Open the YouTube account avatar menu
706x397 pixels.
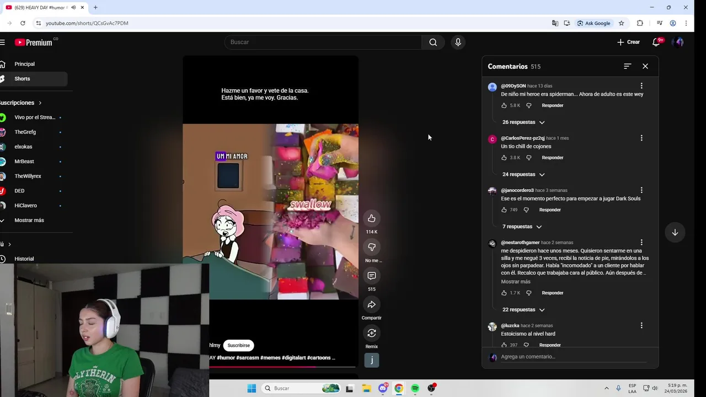(x=678, y=42)
